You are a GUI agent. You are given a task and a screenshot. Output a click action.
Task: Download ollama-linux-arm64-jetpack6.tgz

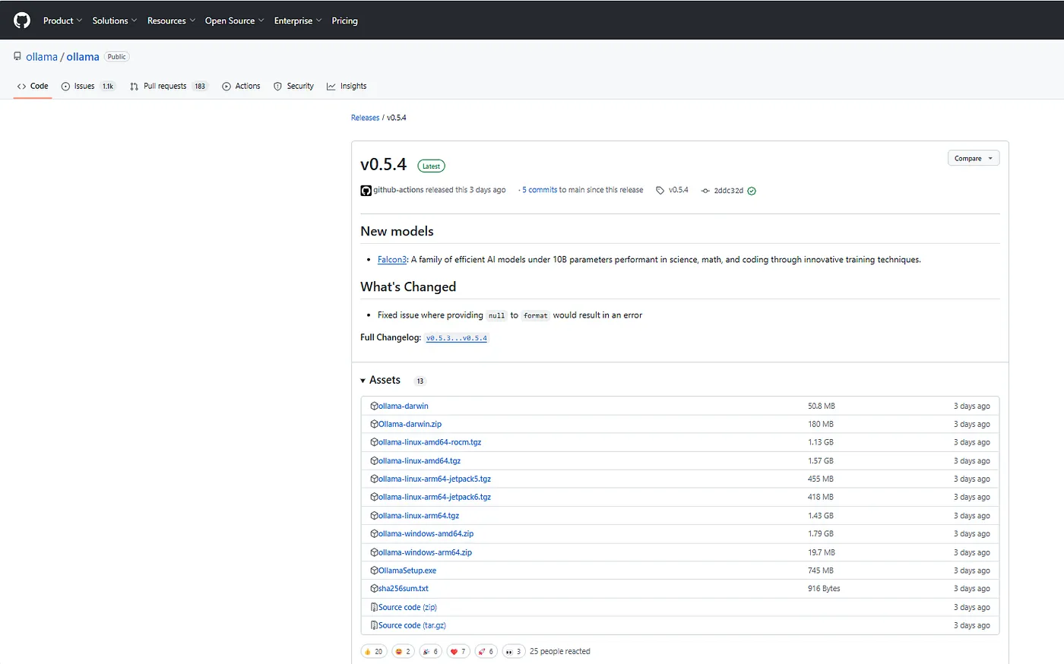click(x=435, y=497)
